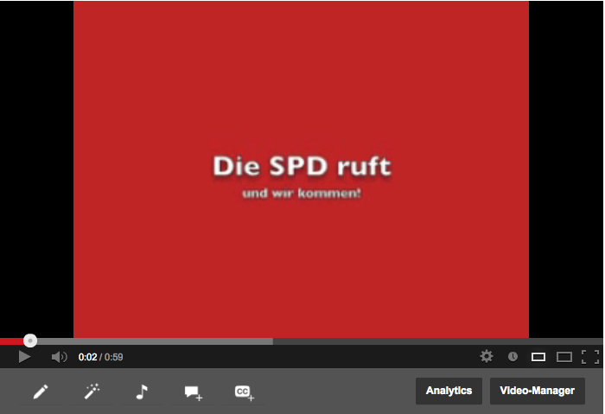The width and height of the screenshot is (605, 414).
Task: Open the Audio tool with the music note
Action: [x=142, y=392]
